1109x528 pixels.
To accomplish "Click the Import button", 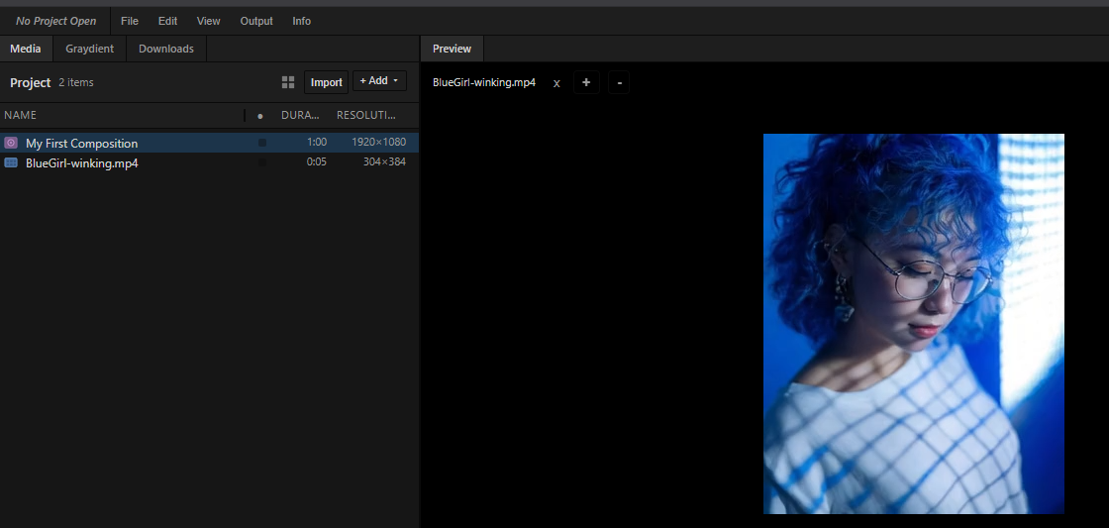I will click(326, 82).
